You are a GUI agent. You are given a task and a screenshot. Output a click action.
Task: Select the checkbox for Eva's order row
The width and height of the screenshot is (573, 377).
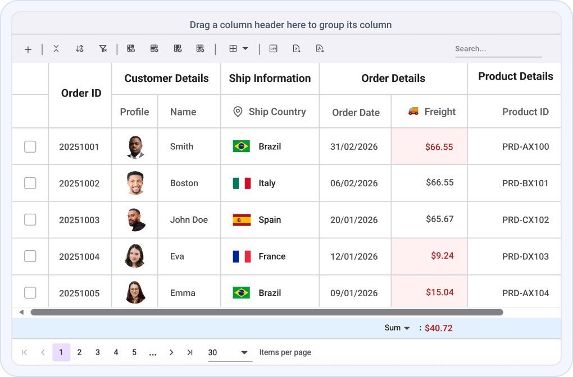pos(30,256)
